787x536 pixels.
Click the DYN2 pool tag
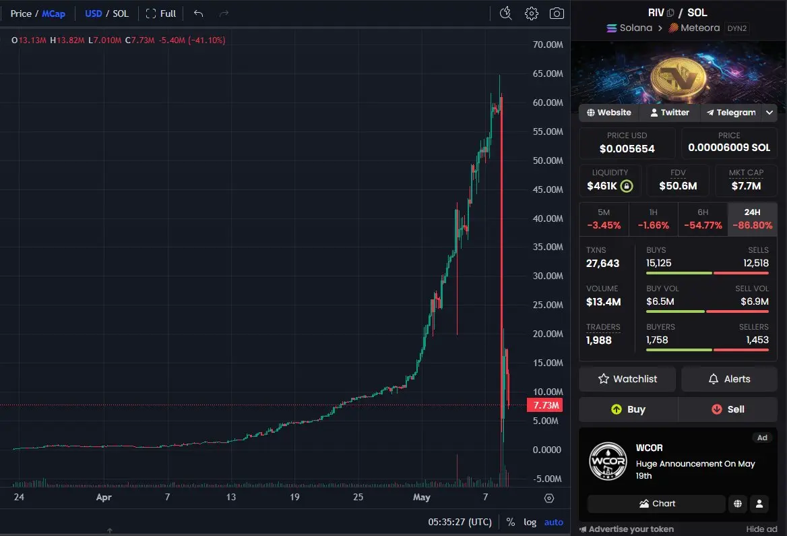click(x=737, y=28)
